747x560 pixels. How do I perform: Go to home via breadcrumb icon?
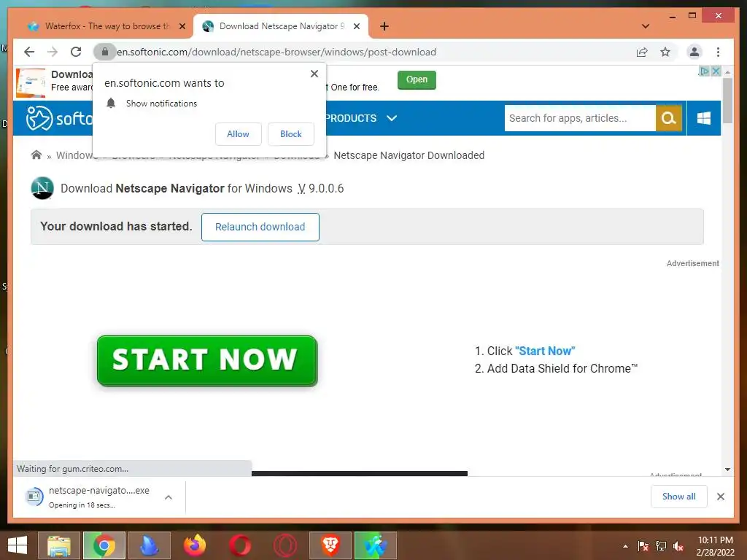[x=36, y=155]
